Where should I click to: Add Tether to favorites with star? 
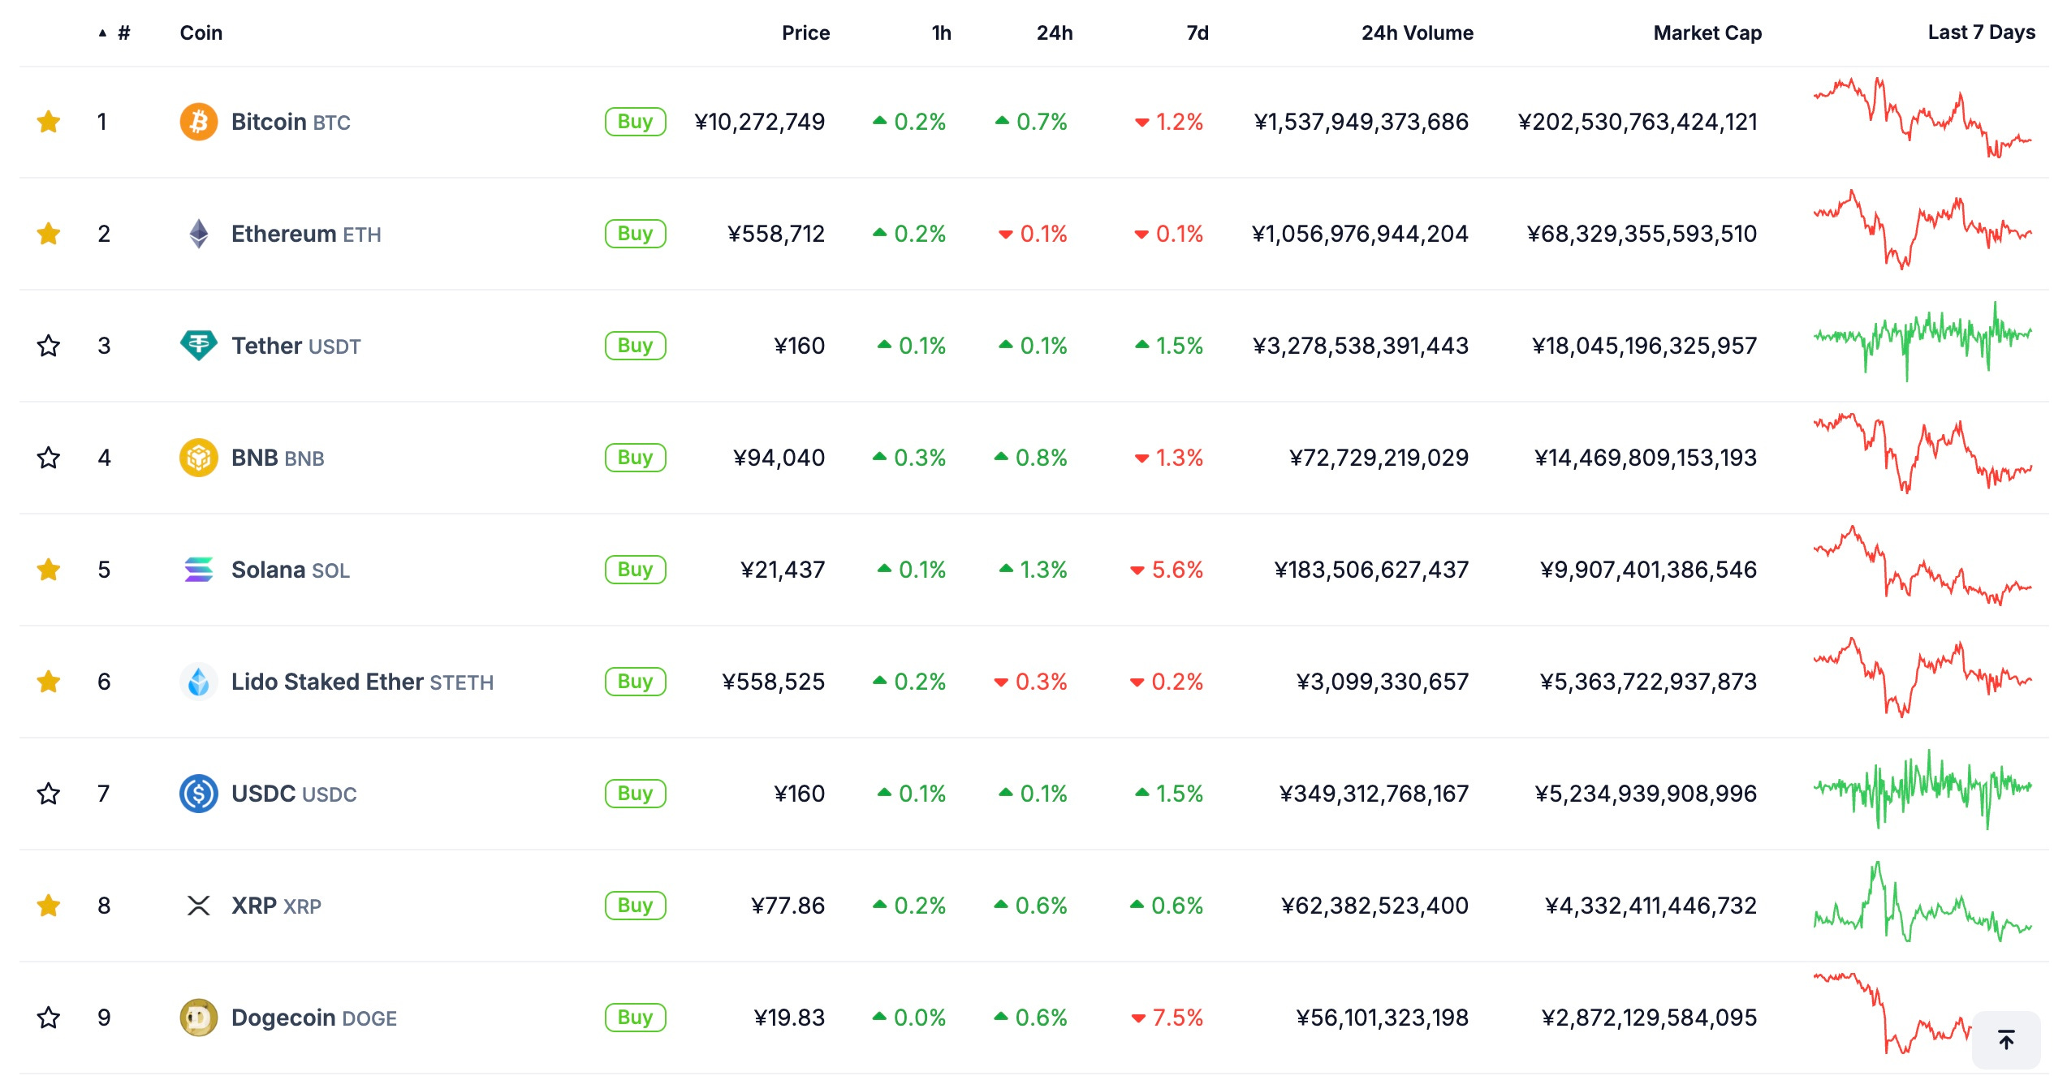tap(49, 346)
